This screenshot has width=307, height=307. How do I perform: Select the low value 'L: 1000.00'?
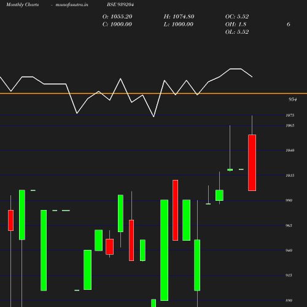[x=179, y=24]
